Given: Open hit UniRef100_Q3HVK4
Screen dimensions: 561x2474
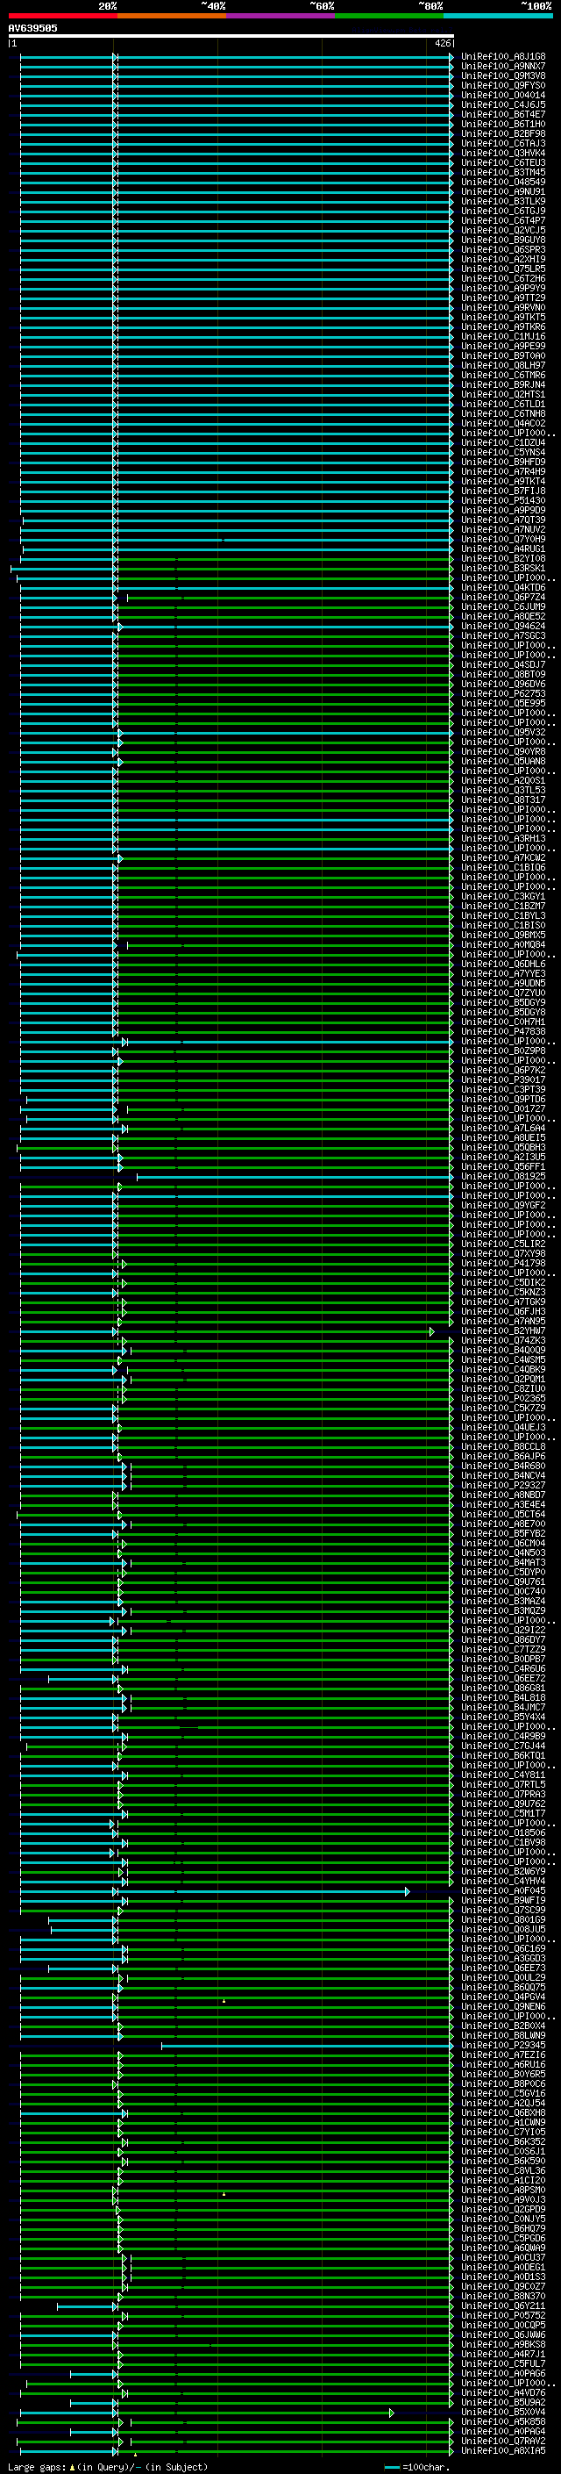Looking at the screenshot, I should (502, 153).
